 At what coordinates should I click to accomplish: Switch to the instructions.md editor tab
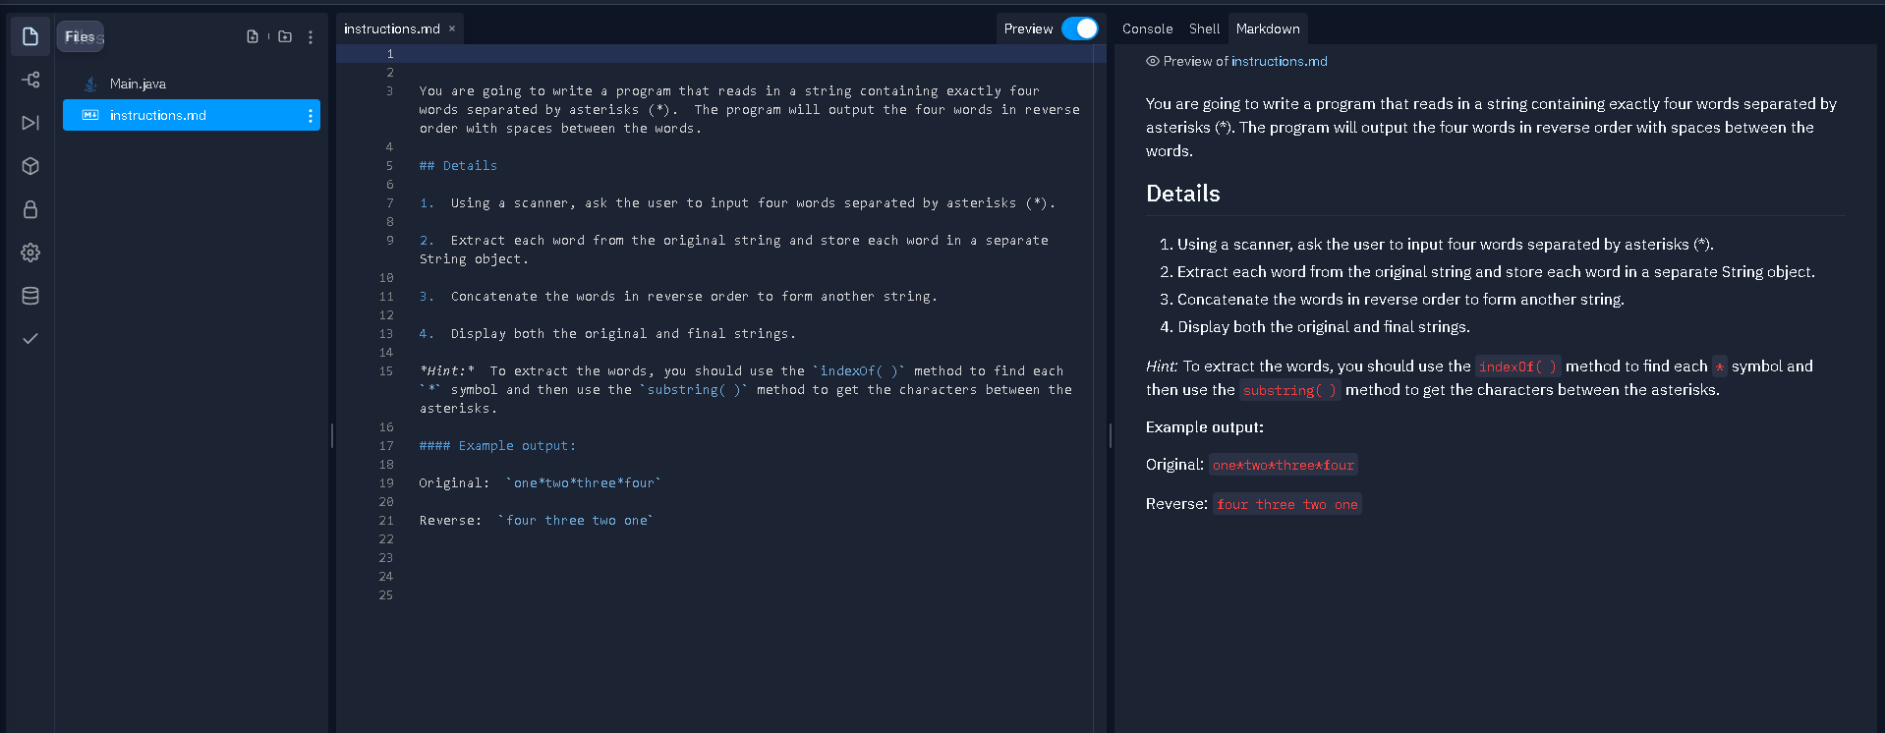(391, 28)
